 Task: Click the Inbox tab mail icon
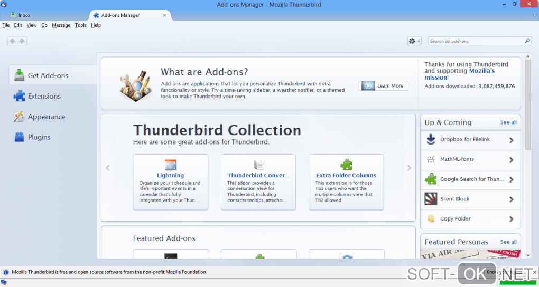13,15
